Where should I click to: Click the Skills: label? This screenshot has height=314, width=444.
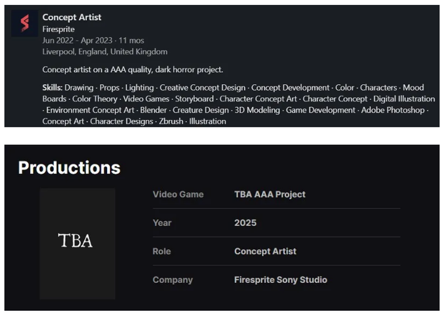[53, 87]
